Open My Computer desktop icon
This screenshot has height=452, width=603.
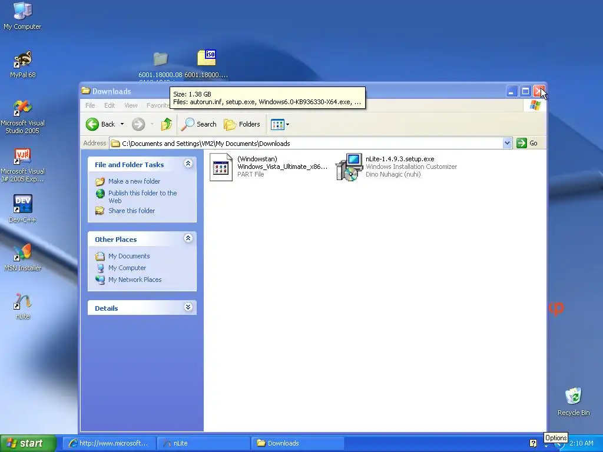[22, 15]
